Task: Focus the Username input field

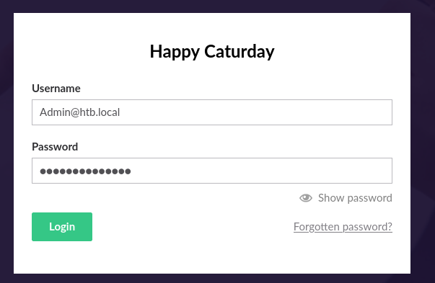Action: coord(212,112)
